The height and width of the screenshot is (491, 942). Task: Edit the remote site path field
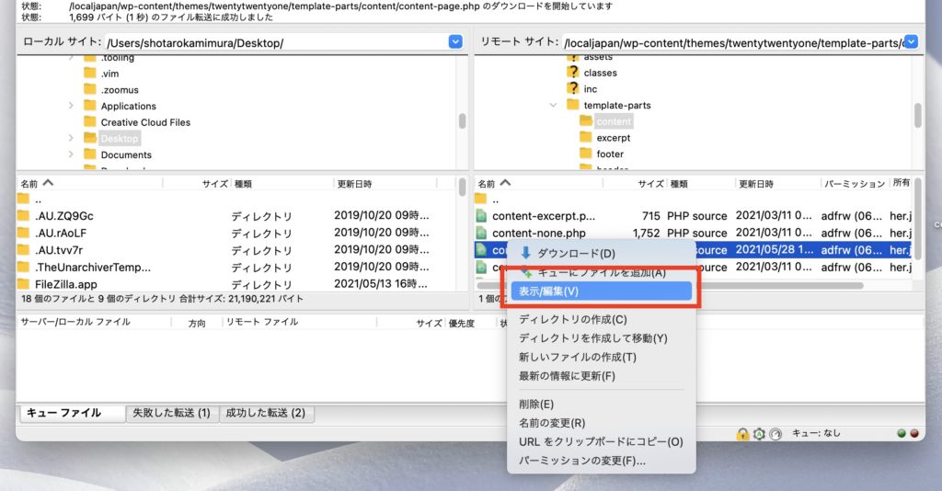(x=733, y=42)
